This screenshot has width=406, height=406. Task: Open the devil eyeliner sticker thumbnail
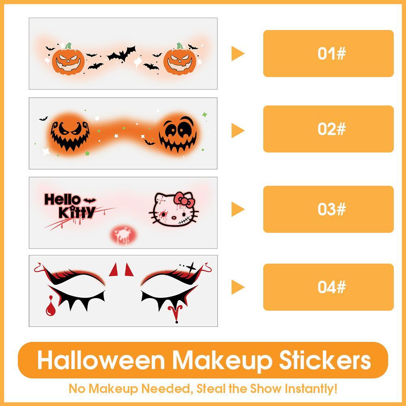pyautogui.click(x=123, y=291)
